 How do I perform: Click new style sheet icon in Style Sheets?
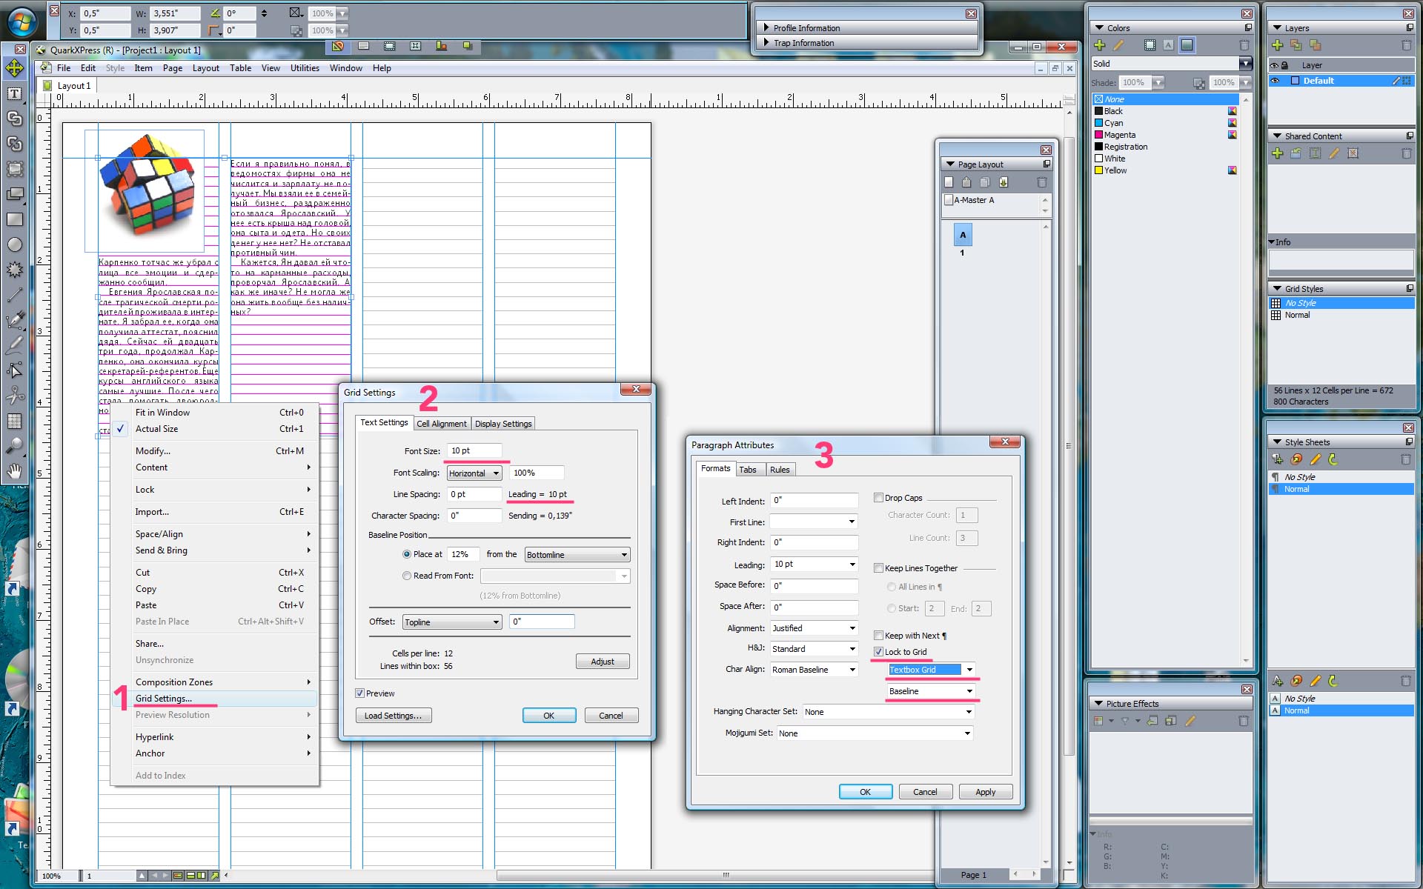(1278, 459)
